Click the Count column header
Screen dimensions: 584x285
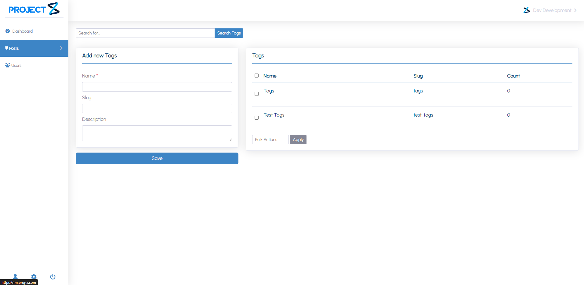(x=513, y=76)
